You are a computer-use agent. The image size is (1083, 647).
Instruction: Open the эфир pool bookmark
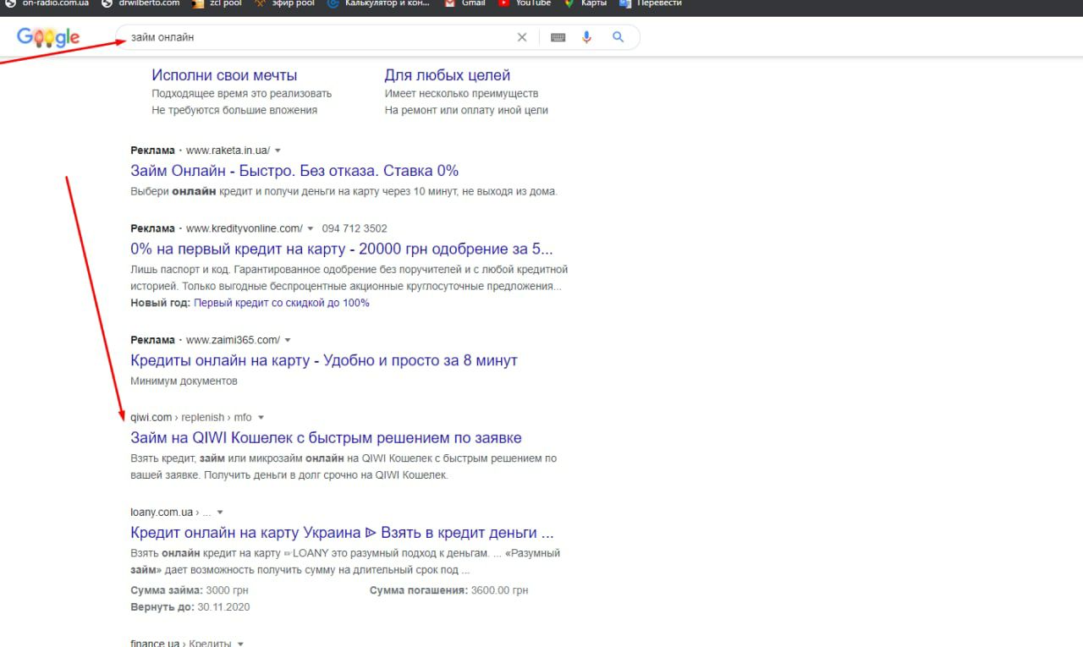coord(284,3)
